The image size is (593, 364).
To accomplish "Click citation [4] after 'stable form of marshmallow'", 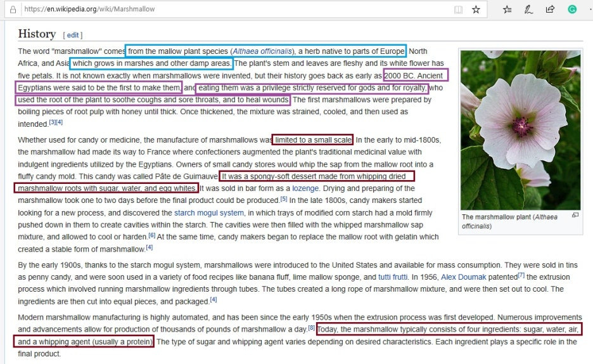I will click(150, 247).
